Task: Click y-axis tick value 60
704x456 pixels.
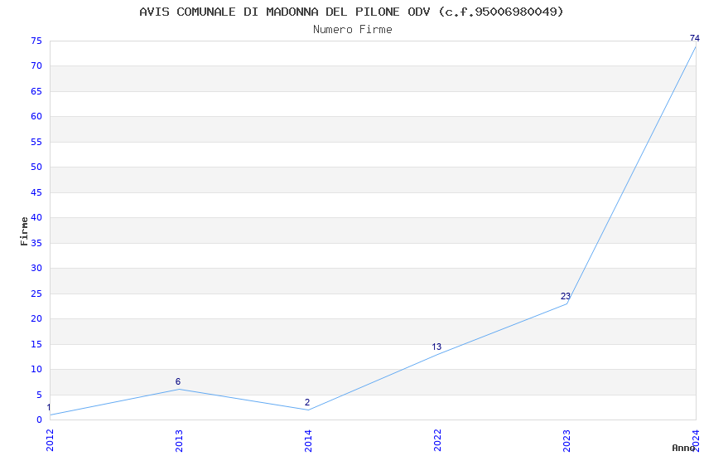Action: pyautogui.click(x=36, y=116)
